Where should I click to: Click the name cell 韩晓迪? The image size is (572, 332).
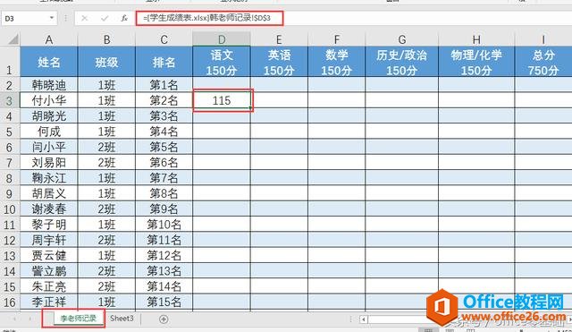(x=49, y=85)
